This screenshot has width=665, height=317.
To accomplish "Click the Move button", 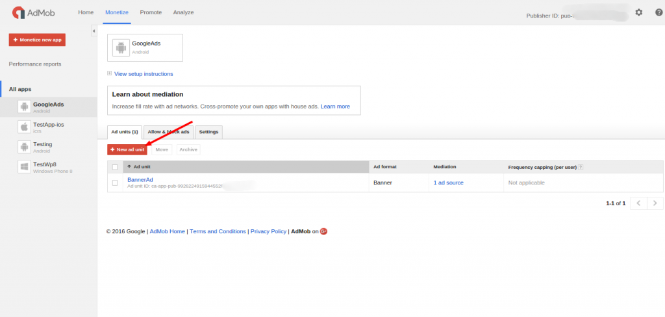I will (x=162, y=149).
